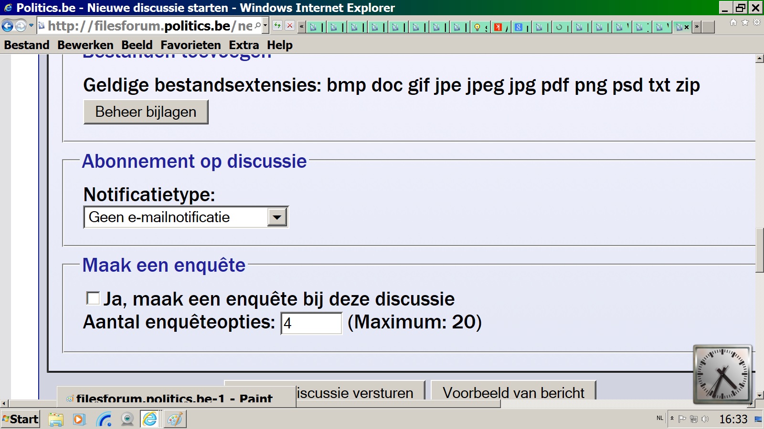Screen dimensions: 764x429
Task: Open the Home page icon
Action: coord(733,22)
